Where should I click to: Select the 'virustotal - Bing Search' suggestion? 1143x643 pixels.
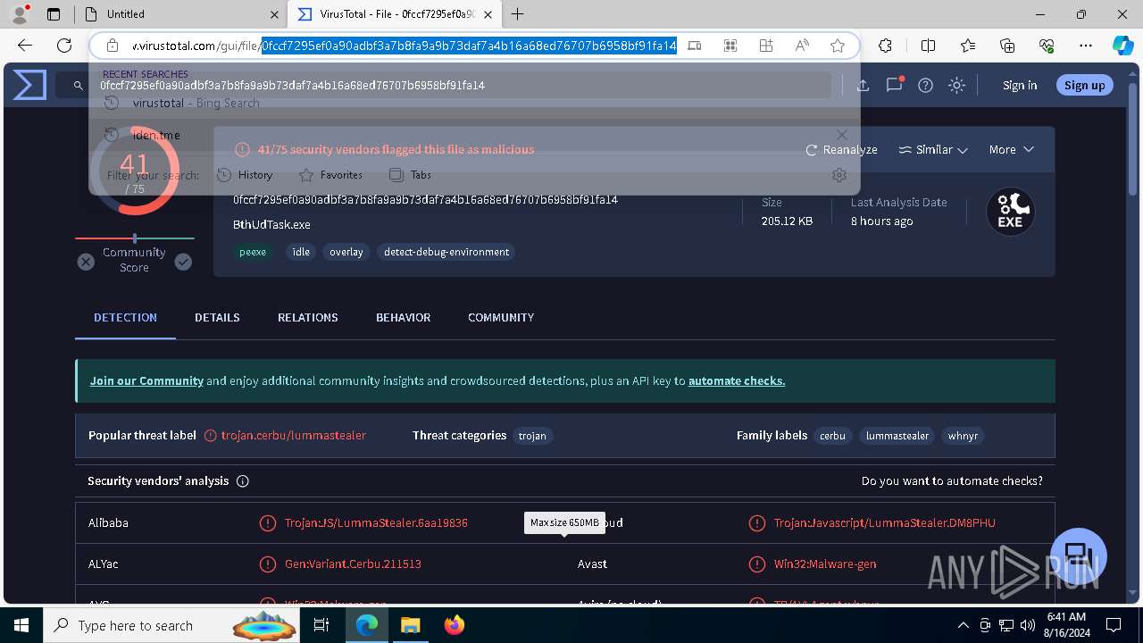(x=474, y=103)
